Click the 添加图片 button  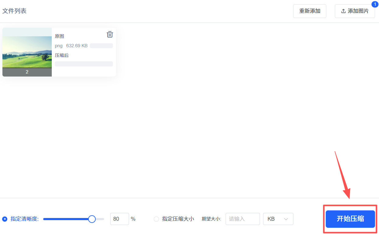(355, 11)
